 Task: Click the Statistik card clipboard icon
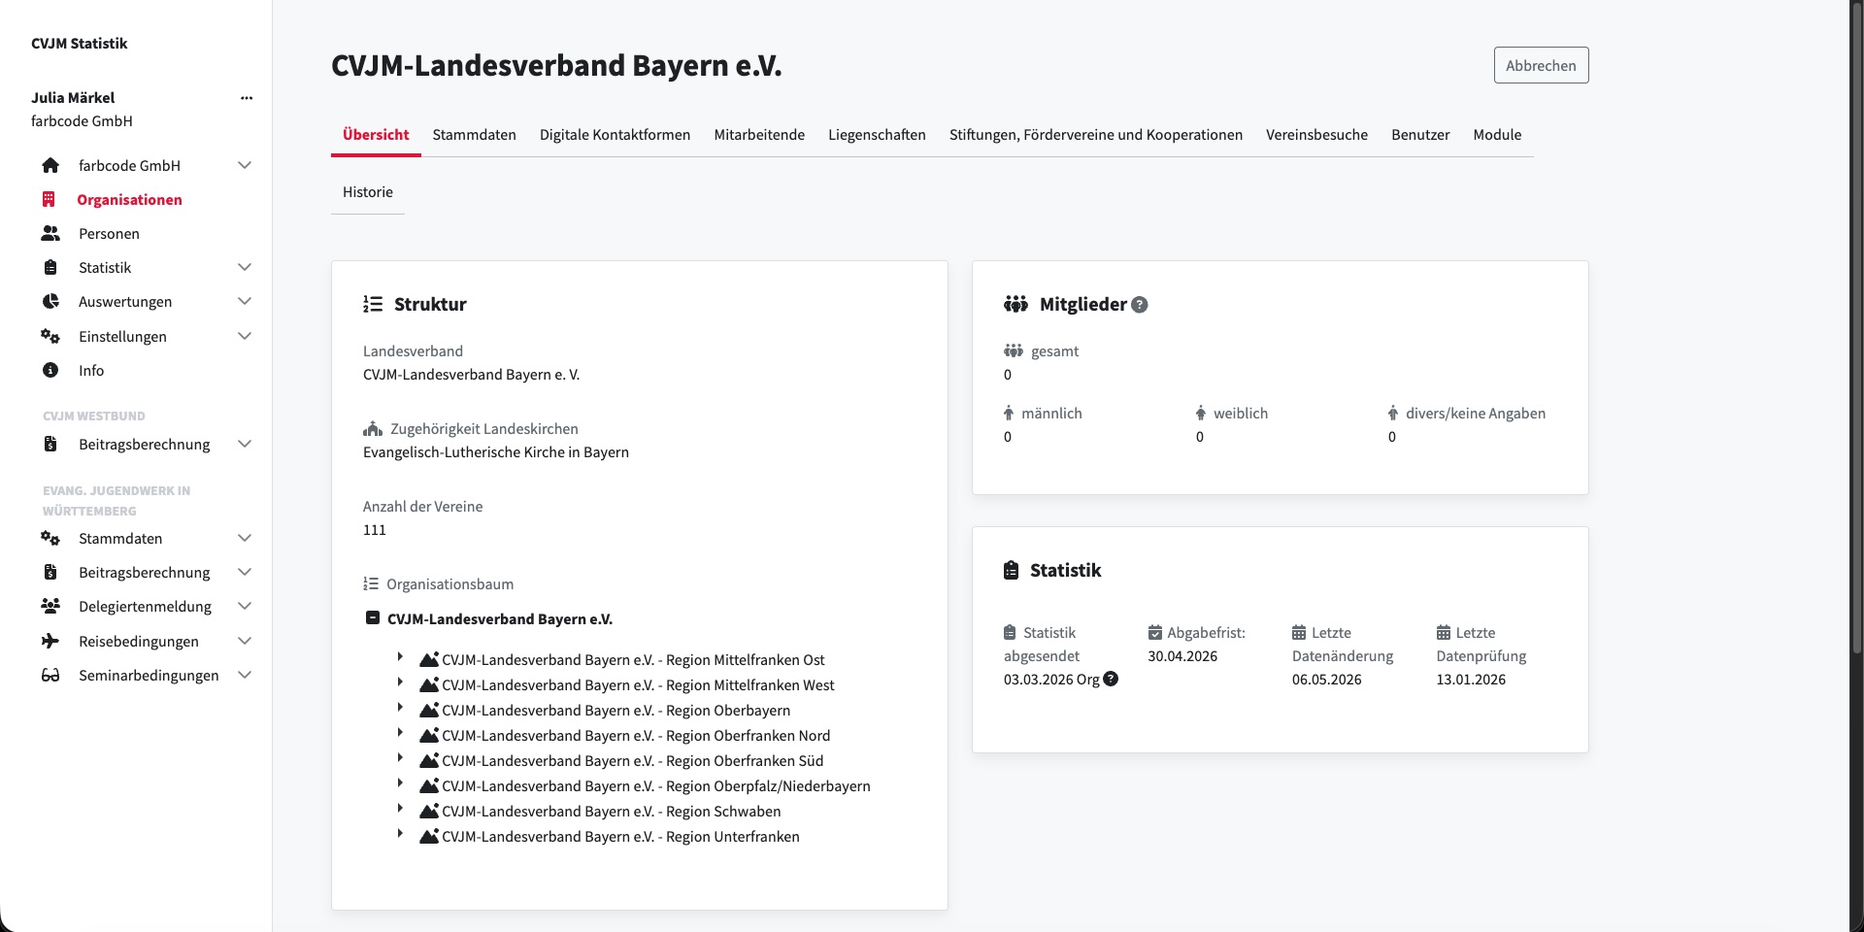[x=1012, y=570]
